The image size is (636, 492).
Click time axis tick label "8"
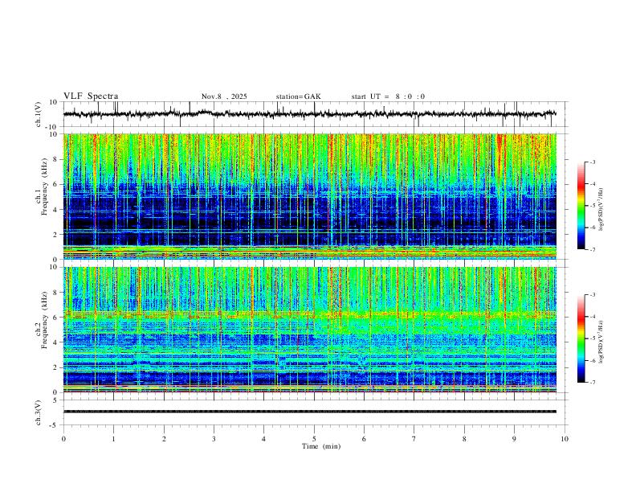coord(464,439)
